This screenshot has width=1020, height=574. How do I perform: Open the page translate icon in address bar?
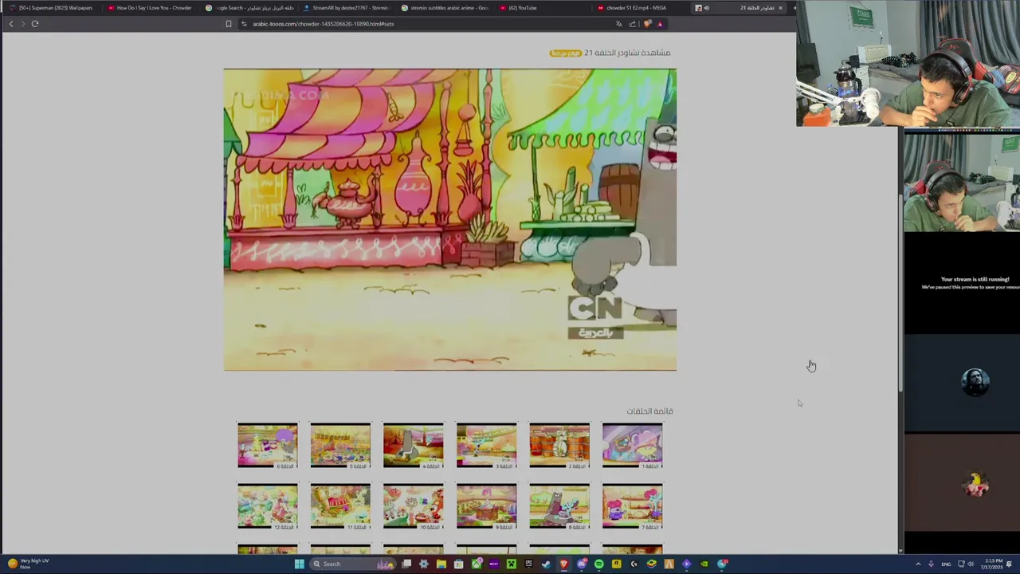[x=618, y=24]
